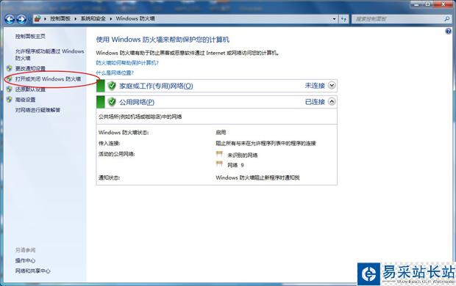Image resolution: width=456 pixels, height=286 pixels.
Task: Click 公共场所(例如机场或咖啡店)中的网络 description
Action: coord(140,117)
